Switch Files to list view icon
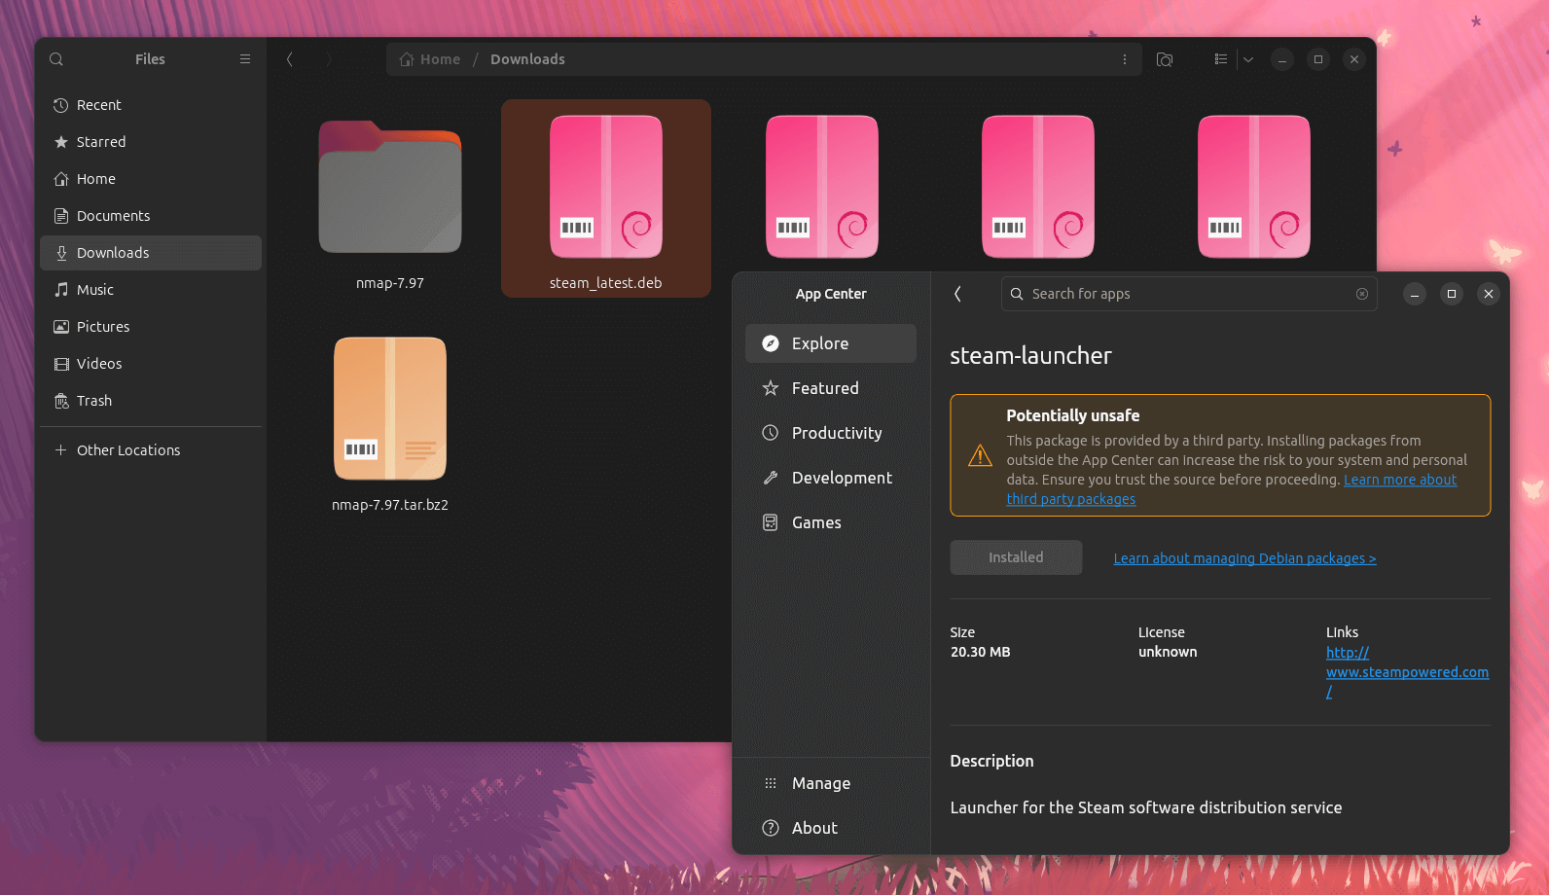 1221,59
